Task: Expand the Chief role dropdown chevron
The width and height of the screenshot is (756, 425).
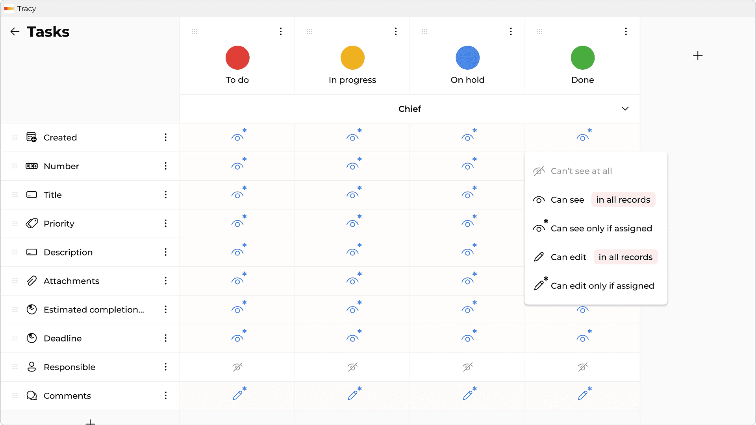Action: click(x=625, y=109)
